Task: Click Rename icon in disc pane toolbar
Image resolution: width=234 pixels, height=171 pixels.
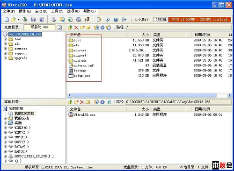Action: 88,28
